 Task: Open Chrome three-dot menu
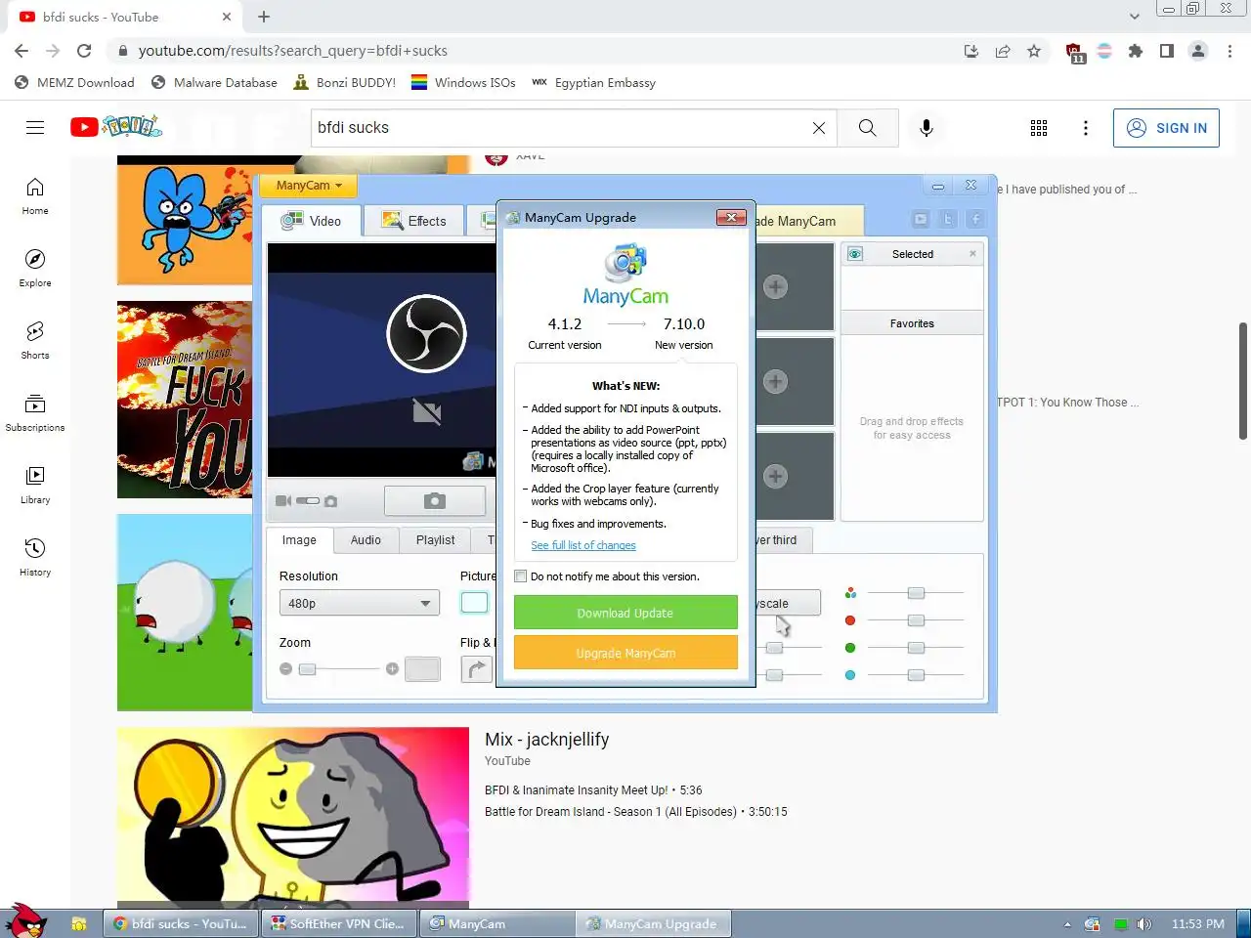coord(1229,51)
